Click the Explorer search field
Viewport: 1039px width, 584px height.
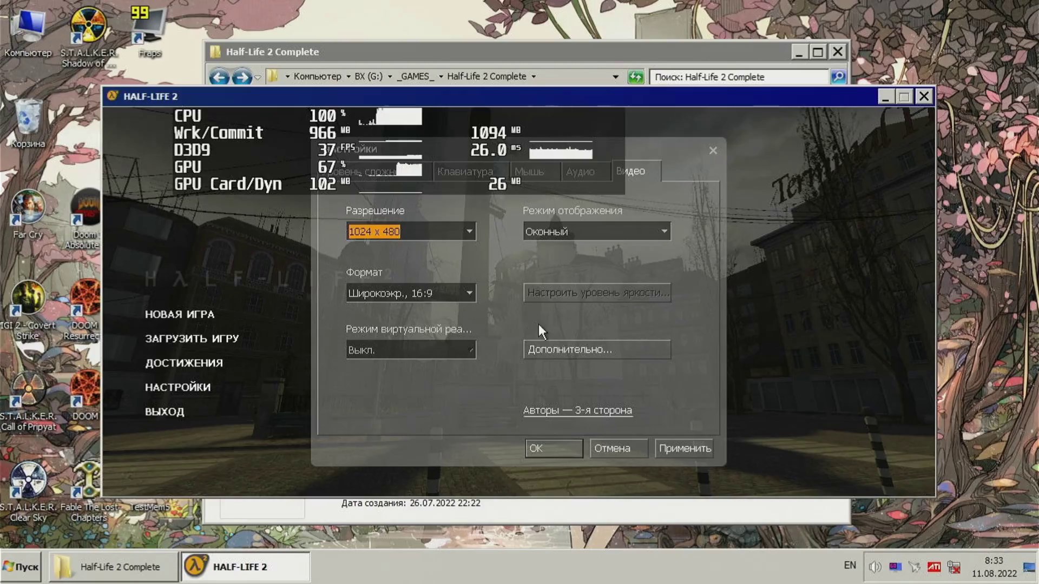point(738,77)
